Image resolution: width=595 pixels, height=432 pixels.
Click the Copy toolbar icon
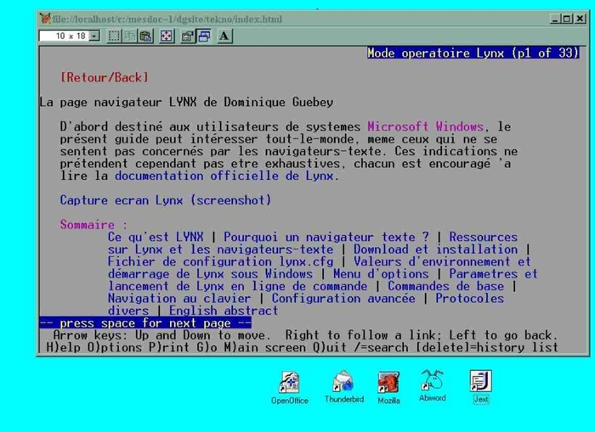129,36
